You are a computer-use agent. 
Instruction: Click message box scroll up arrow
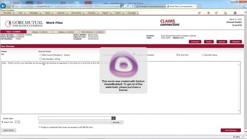pyautogui.click(x=239, y=65)
